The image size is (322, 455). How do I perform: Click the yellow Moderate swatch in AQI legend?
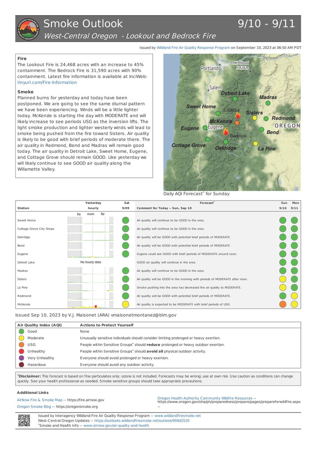21,338
